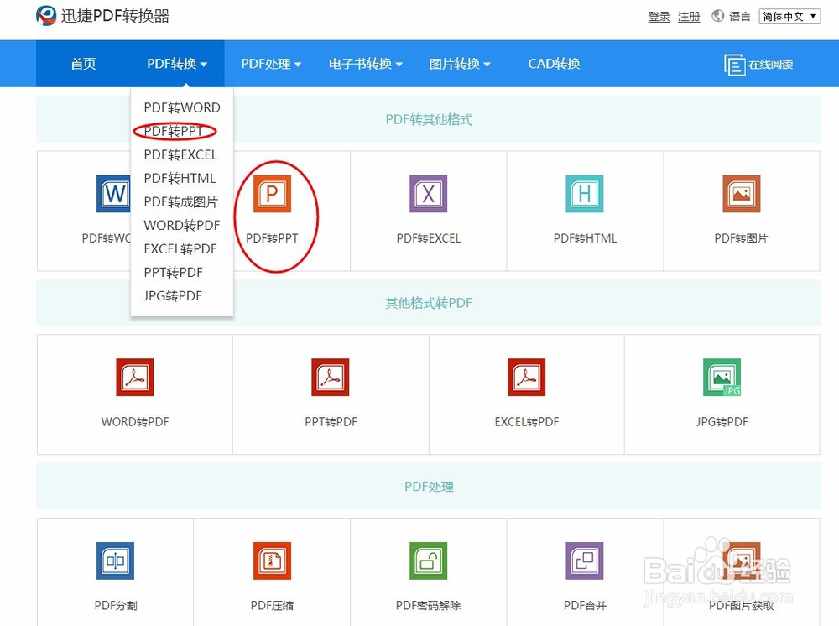Open the PDF转WORD card's W icon
Screen dimensions: 839x626
point(113,194)
